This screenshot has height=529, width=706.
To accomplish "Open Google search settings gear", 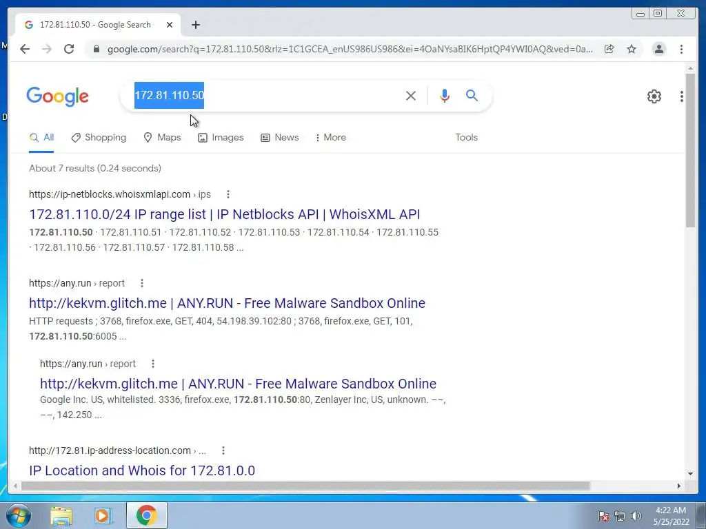I will tap(654, 96).
